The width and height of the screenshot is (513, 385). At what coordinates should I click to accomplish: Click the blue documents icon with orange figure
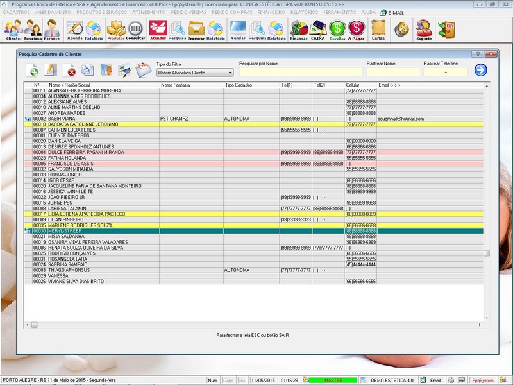106,70
